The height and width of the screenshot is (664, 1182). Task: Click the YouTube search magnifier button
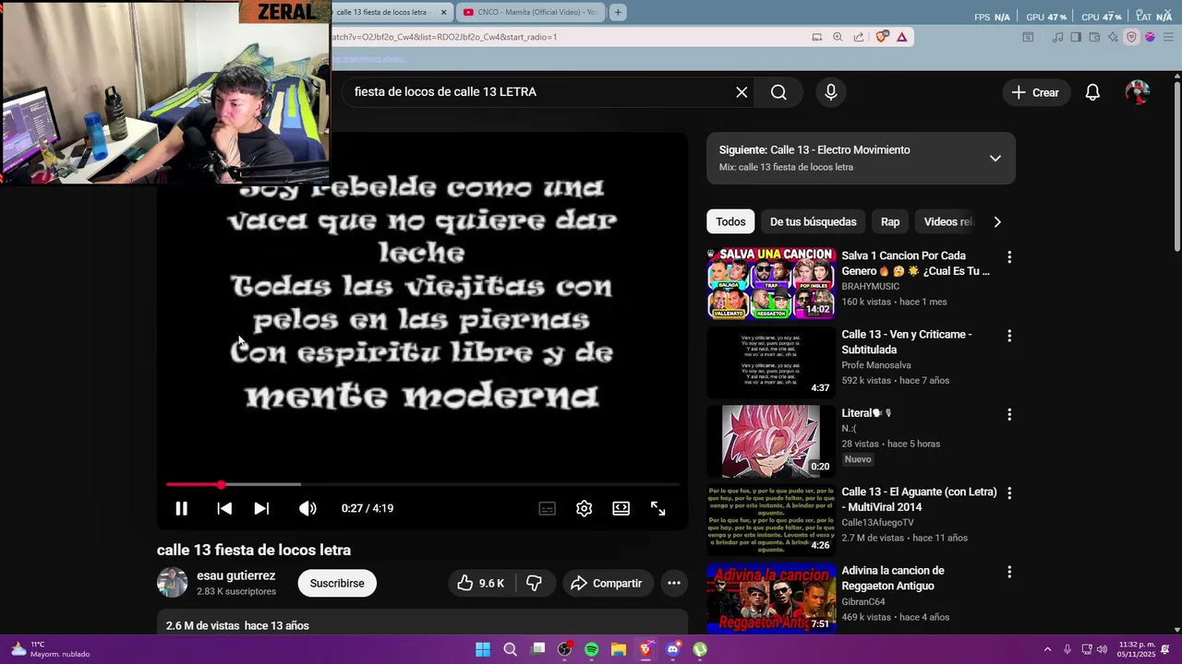tap(778, 92)
